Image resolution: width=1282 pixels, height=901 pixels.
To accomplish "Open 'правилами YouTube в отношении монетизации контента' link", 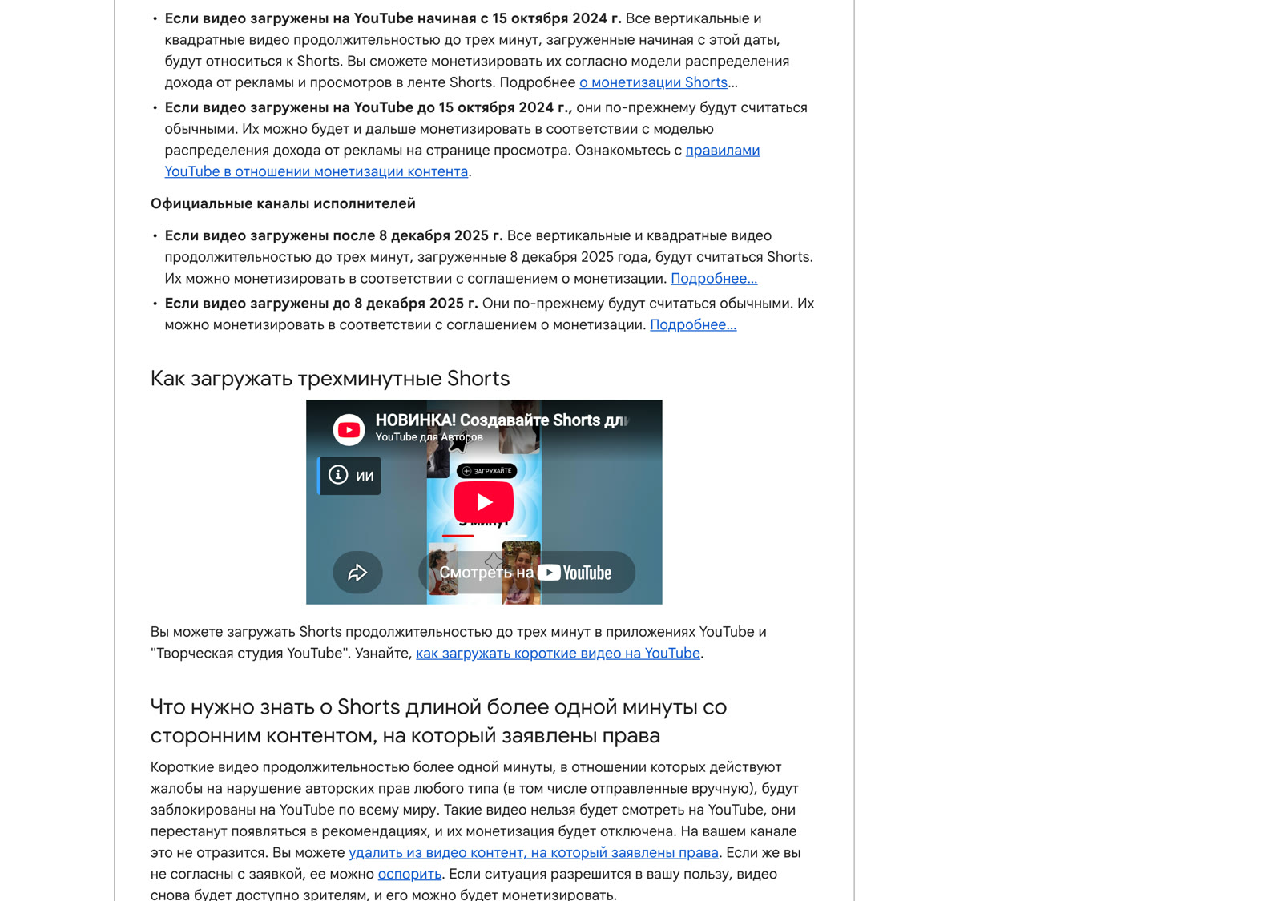I will (462, 161).
